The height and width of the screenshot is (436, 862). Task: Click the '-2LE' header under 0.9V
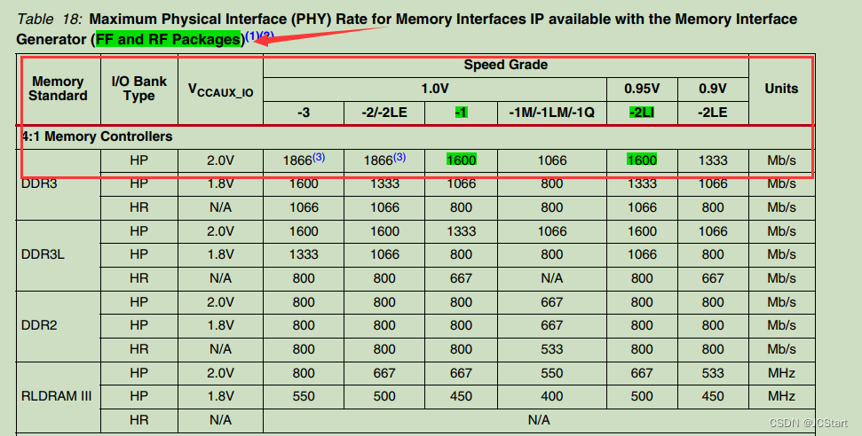coord(713,113)
